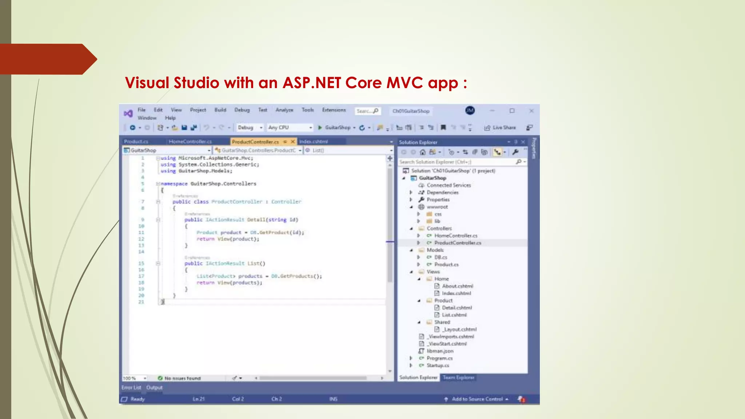Click Solution Explorer Properties wrench icon
The height and width of the screenshot is (419, 745).
coord(515,152)
